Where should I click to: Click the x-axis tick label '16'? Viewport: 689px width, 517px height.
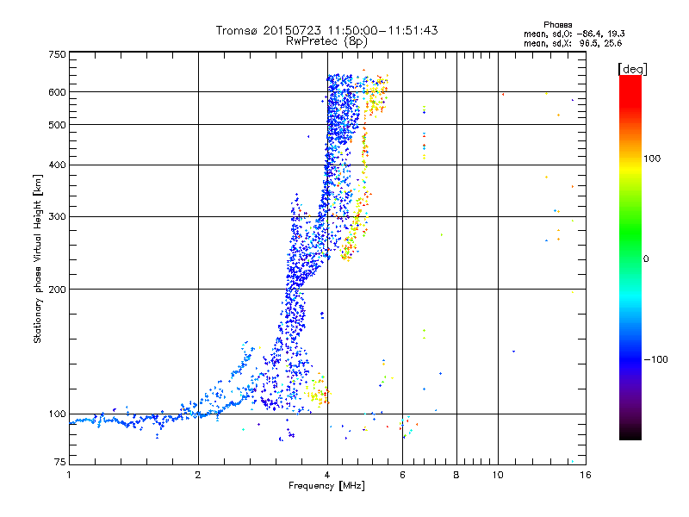586,475
